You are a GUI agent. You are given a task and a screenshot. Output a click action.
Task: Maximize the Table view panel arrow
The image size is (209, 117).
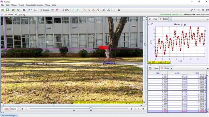[208, 68]
